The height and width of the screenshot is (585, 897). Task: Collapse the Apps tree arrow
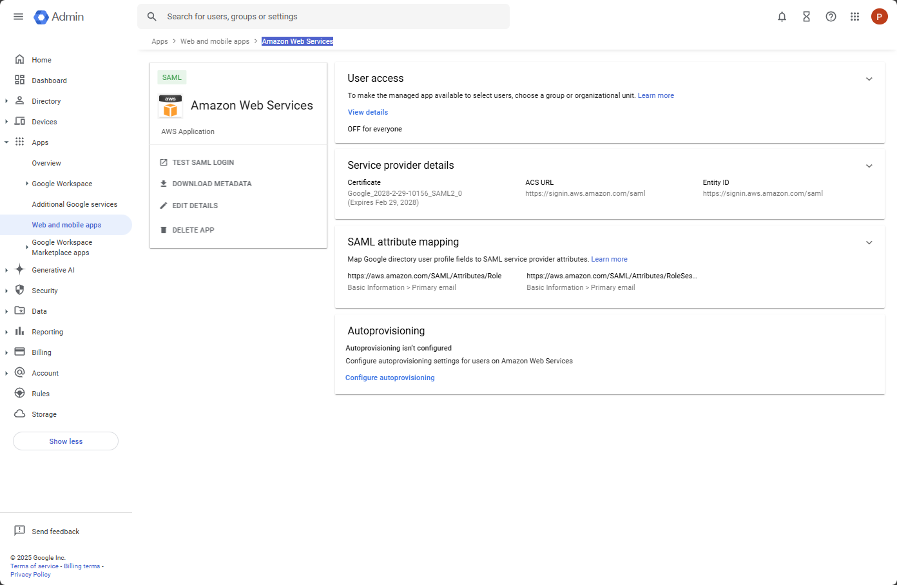tap(6, 142)
